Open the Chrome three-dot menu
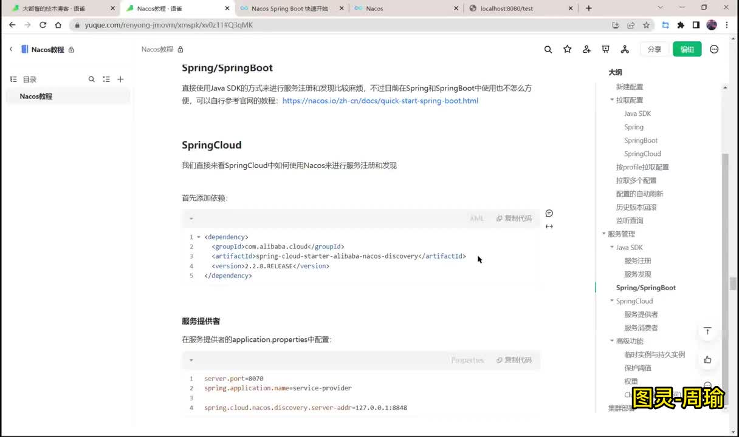Viewport: 739px width, 437px height. tap(727, 25)
